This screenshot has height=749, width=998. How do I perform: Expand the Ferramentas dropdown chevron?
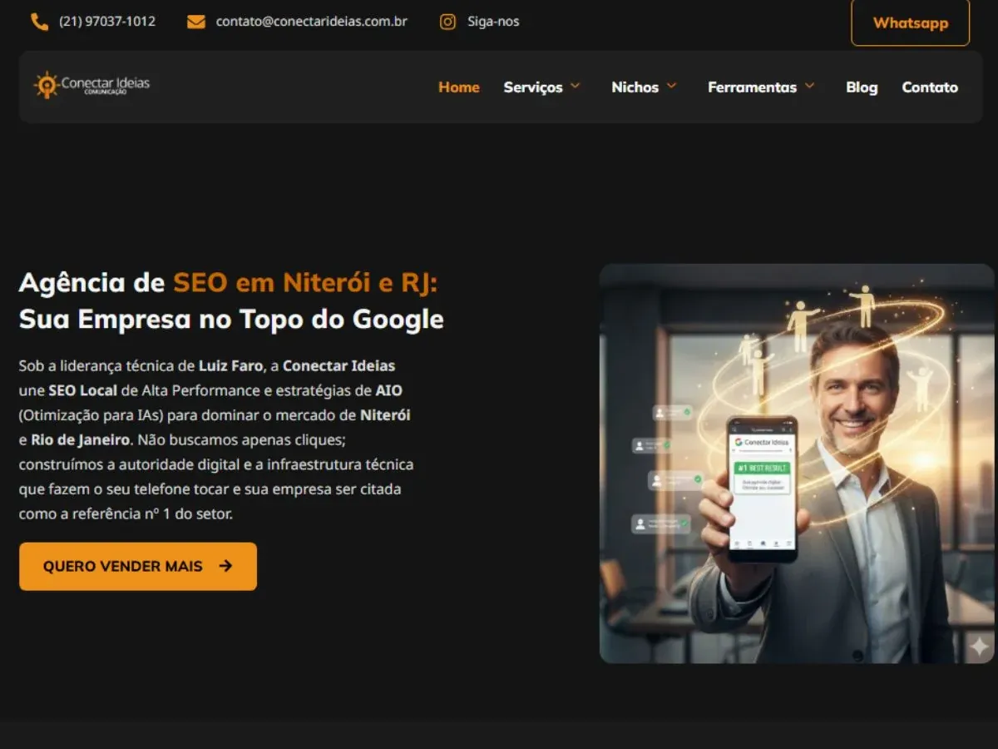pyautogui.click(x=809, y=86)
